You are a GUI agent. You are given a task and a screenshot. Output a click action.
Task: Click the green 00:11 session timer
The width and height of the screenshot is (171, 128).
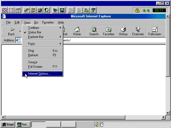(159, 10)
